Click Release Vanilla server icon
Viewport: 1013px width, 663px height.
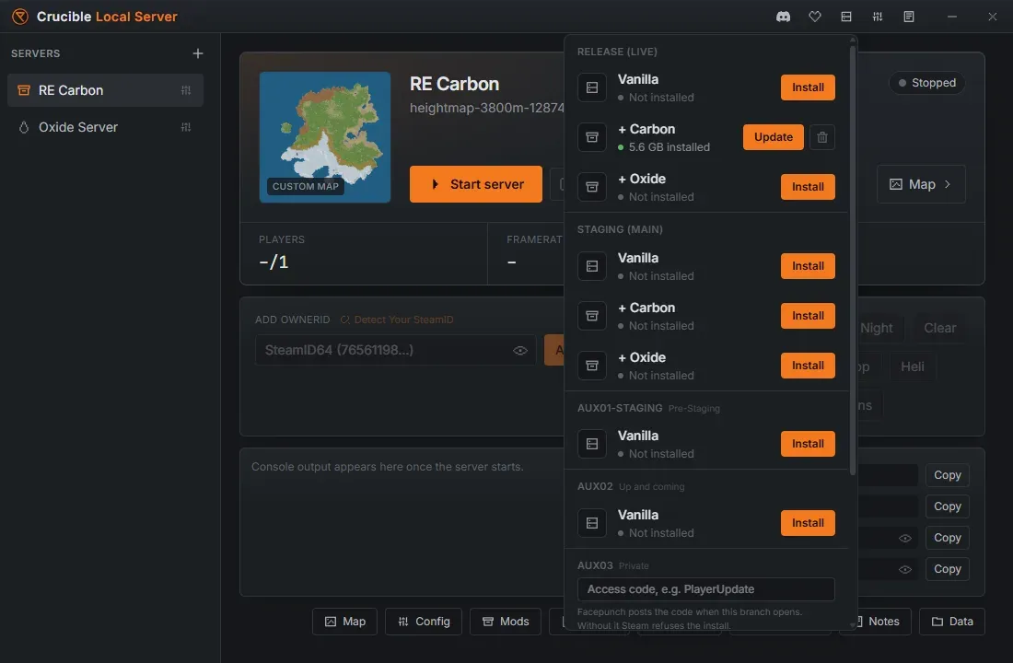[x=592, y=87]
